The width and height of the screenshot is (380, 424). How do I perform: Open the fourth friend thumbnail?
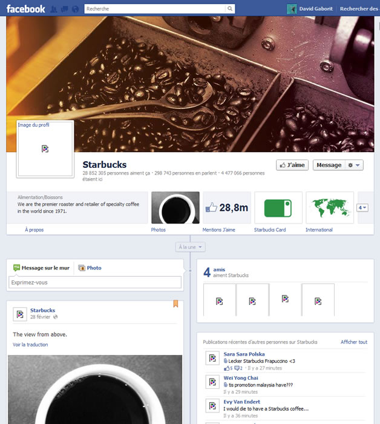click(x=318, y=300)
